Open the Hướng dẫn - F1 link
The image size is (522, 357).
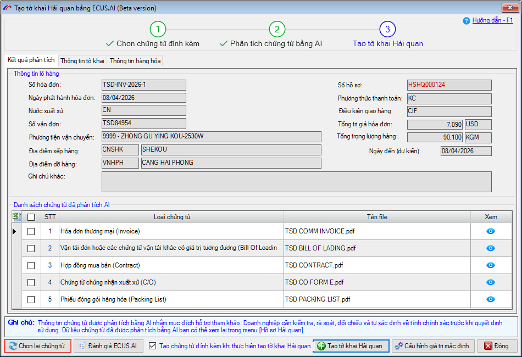pos(492,20)
